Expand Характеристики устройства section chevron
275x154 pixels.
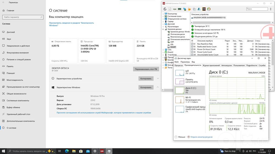point(158,79)
